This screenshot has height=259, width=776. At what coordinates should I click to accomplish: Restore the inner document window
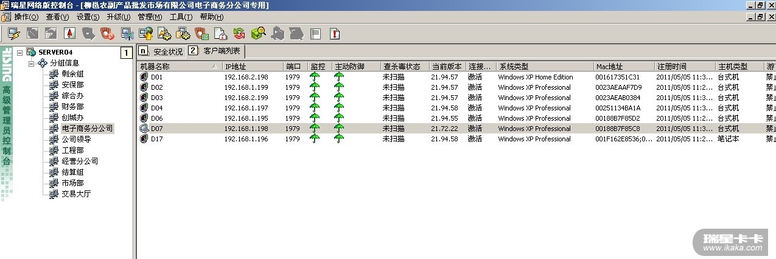pyautogui.click(x=761, y=17)
